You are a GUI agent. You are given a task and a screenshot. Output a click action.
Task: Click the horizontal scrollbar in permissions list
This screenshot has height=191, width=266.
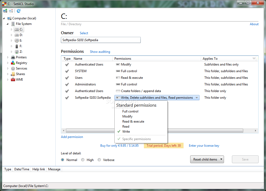[154, 131]
